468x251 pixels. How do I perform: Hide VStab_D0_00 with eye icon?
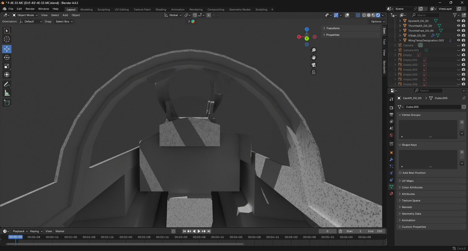(x=458, y=35)
